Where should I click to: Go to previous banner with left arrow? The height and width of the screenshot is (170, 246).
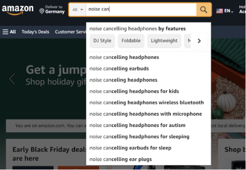(x=12, y=79)
